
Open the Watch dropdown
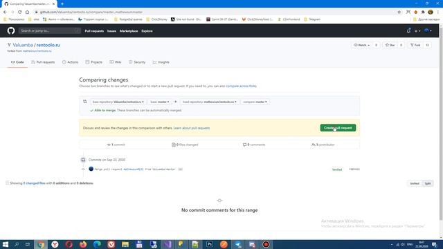click(361, 45)
